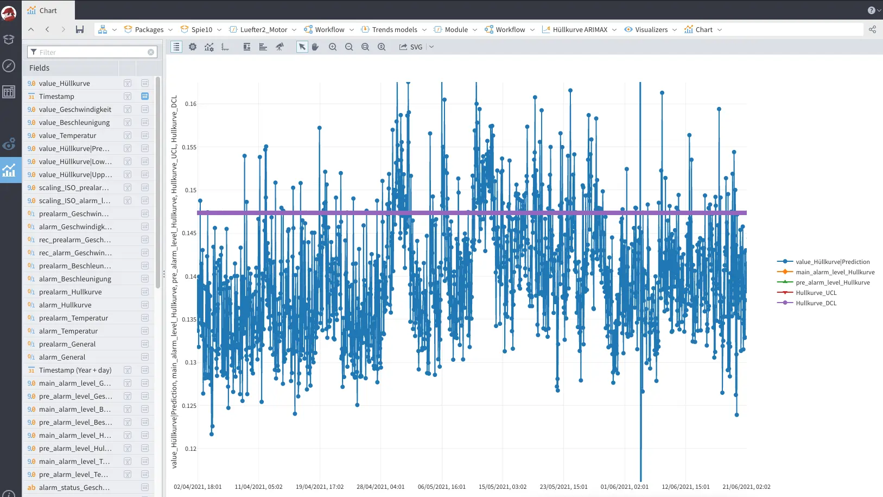The height and width of the screenshot is (497, 883).
Task: Expand the dropdown after Visualizers breadcrumb
Action: click(x=675, y=30)
